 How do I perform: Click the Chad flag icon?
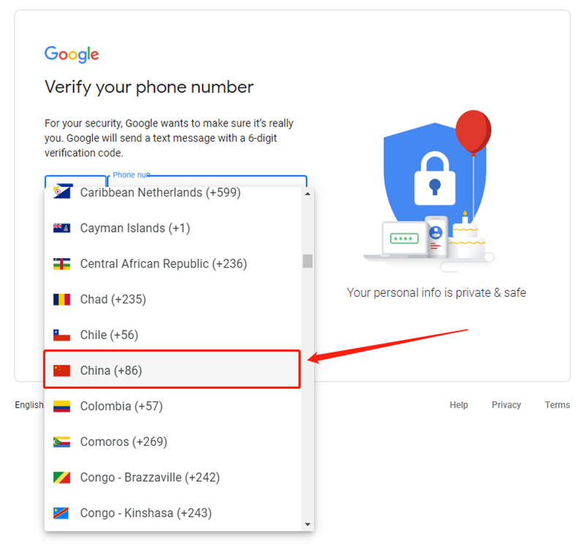point(61,299)
